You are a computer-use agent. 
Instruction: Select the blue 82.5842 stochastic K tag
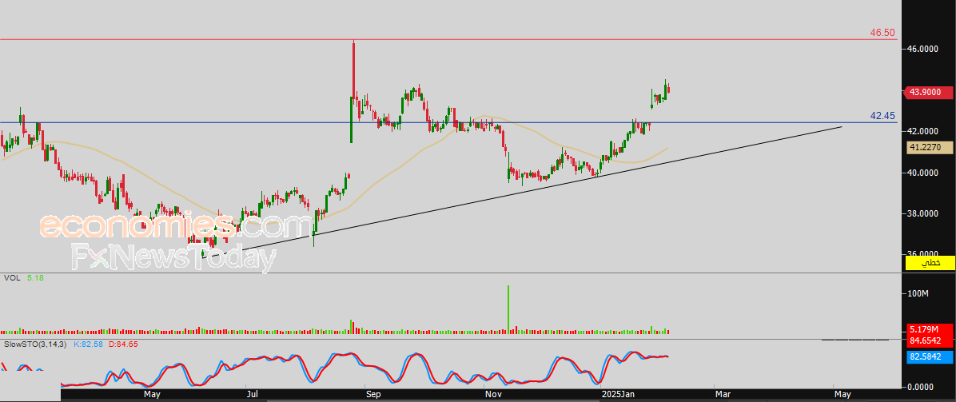pyautogui.click(x=929, y=356)
